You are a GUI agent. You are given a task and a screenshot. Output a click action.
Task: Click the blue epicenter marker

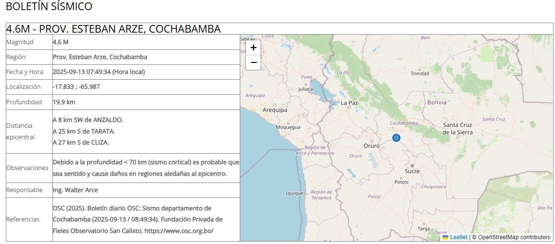(x=396, y=138)
